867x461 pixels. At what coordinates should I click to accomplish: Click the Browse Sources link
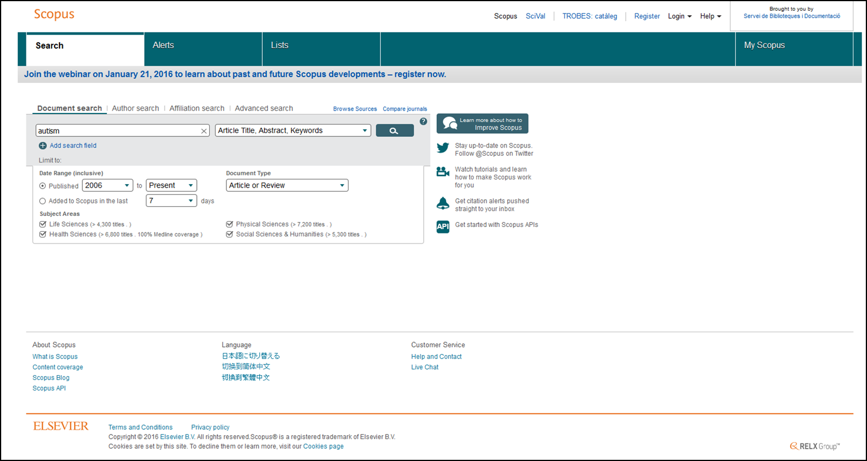[x=355, y=109]
